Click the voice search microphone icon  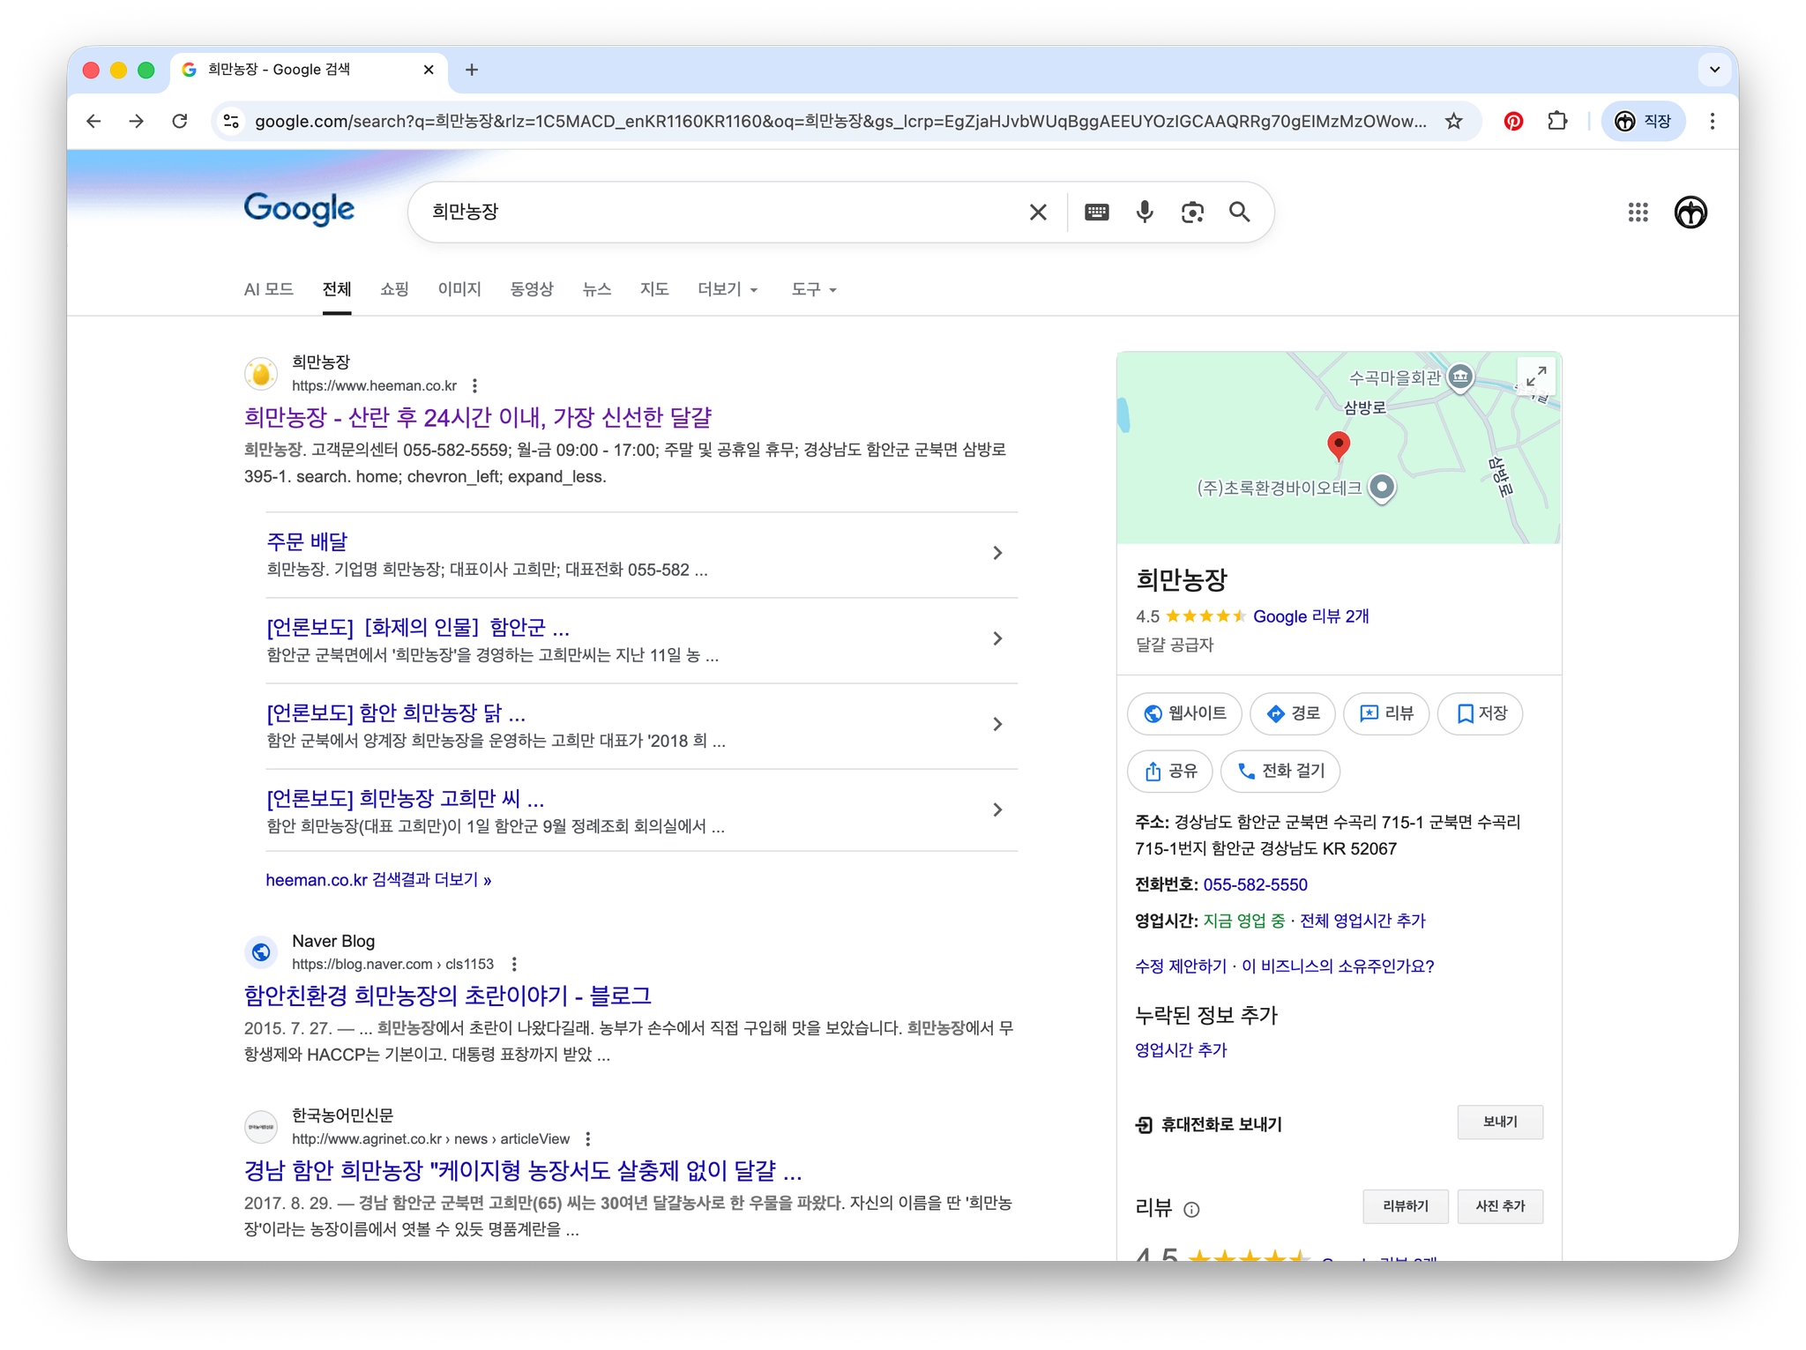[x=1145, y=212]
